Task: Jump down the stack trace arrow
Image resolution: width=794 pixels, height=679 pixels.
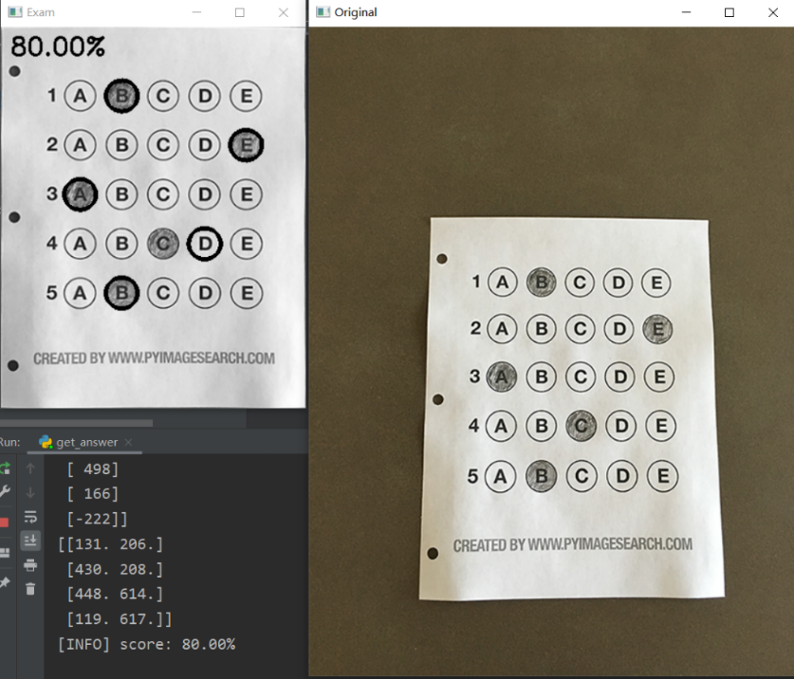Action: [x=30, y=492]
